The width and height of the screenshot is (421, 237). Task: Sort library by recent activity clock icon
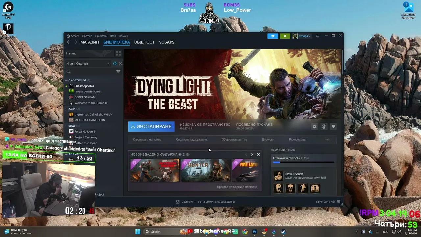tap(115, 64)
